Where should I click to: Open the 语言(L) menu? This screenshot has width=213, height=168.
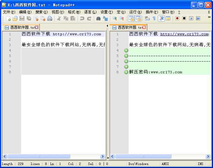90,12
